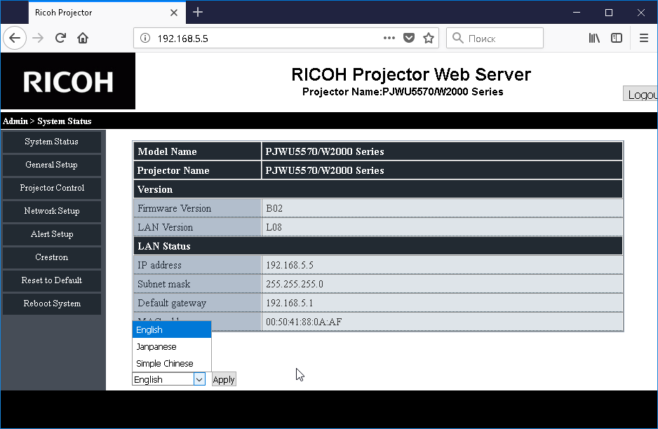Reload the current page

point(60,38)
